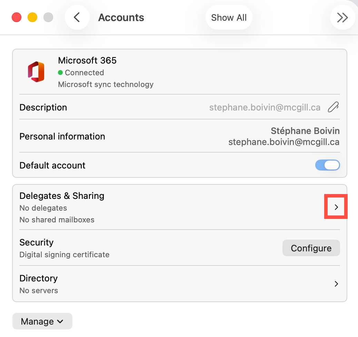
Task: Click the double-chevron toolbar overflow button
Action: click(x=342, y=17)
